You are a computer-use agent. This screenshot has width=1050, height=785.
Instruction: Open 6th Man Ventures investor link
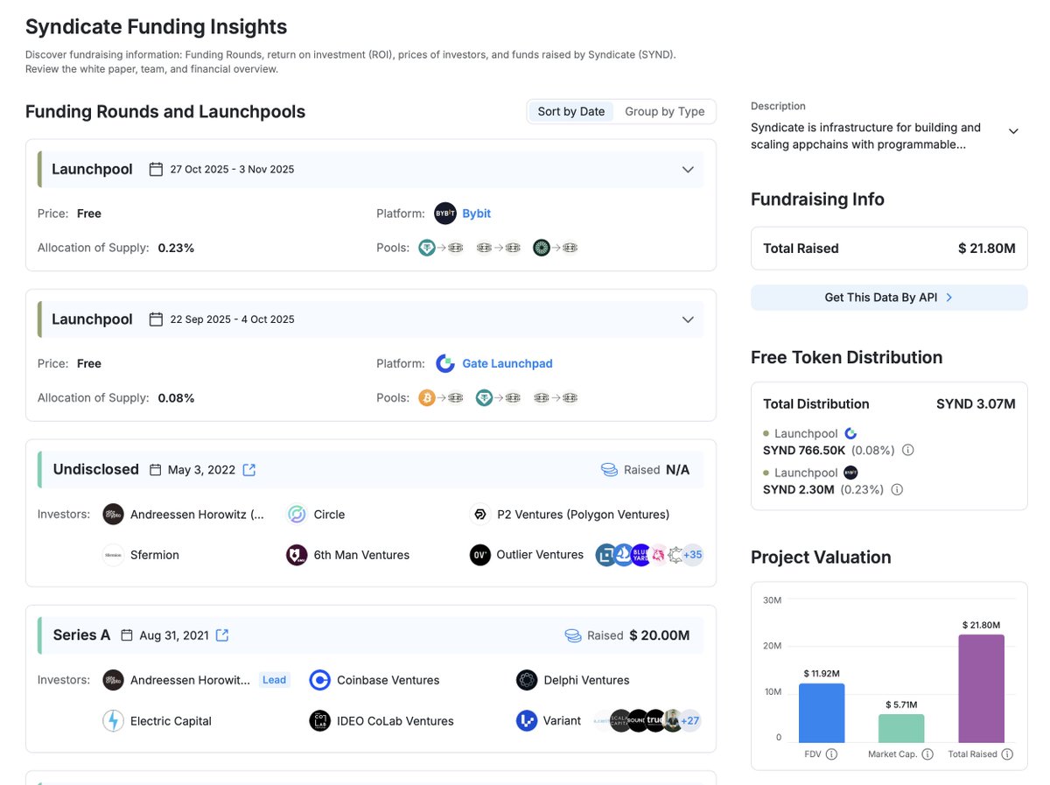click(x=361, y=555)
